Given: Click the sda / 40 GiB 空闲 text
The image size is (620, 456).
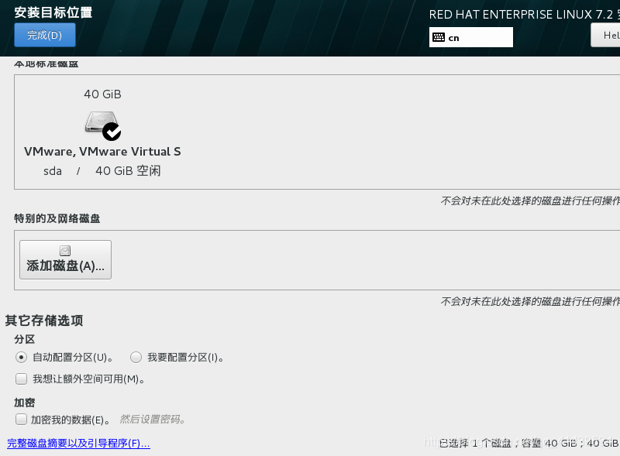Looking at the screenshot, I should pyautogui.click(x=102, y=171).
